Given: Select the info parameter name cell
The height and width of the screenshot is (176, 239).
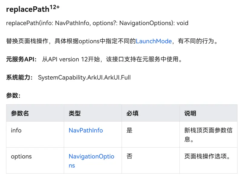Looking at the screenshot, I should [x=16, y=130].
